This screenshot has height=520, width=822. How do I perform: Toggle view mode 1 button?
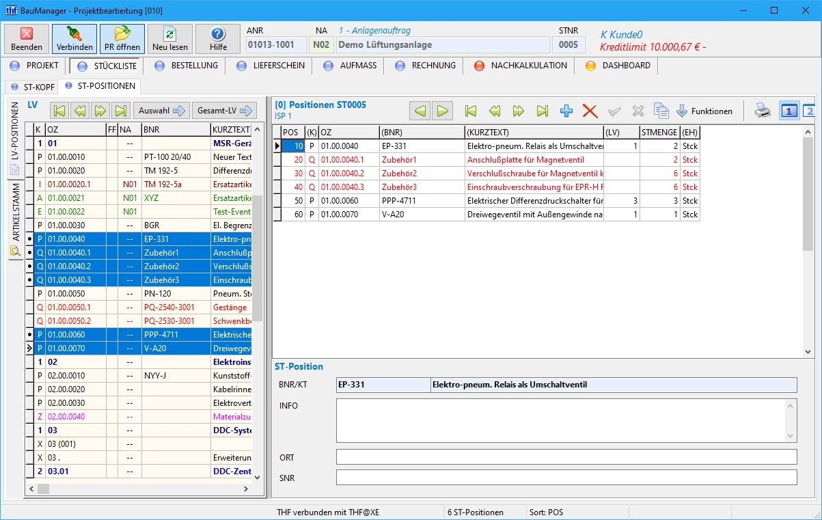[789, 111]
